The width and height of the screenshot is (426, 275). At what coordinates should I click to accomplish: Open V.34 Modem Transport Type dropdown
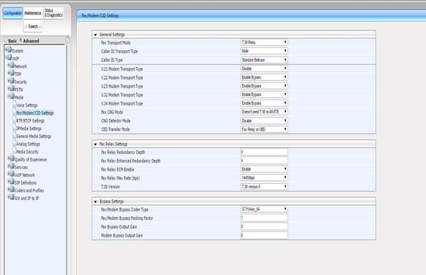[x=264, y=103]
